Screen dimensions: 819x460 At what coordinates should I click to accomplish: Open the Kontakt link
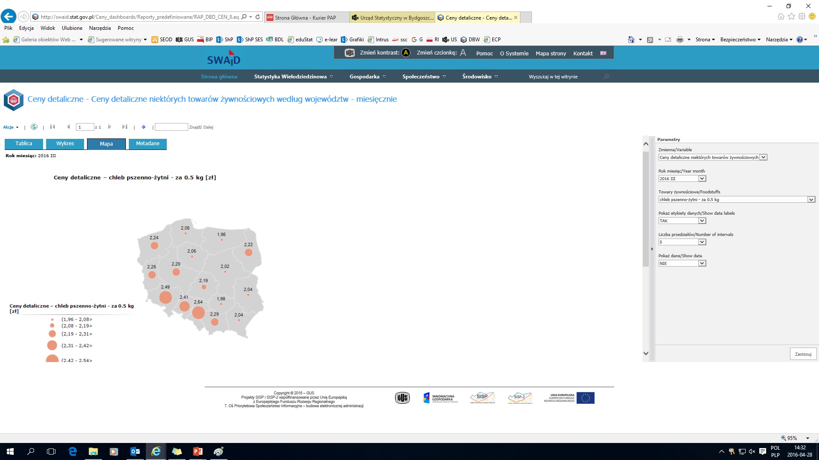[x=583, y=53]
